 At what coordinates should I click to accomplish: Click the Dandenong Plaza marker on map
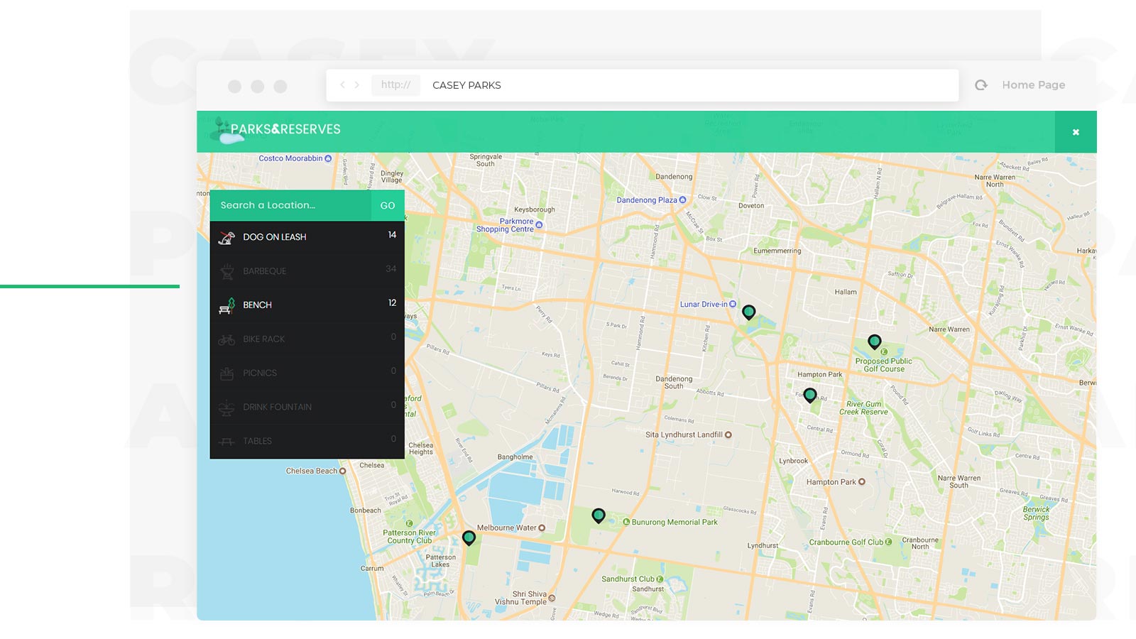[x=682, y=200]
